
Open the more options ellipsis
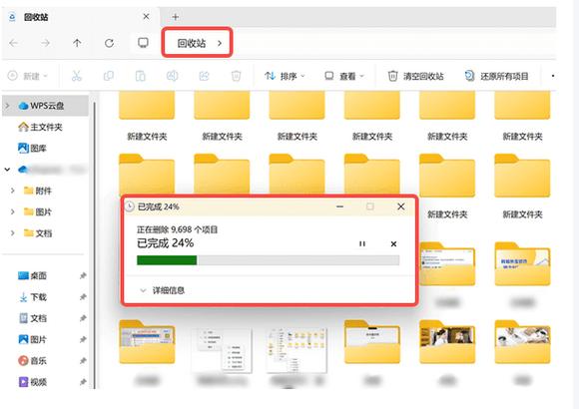(553, 76)
